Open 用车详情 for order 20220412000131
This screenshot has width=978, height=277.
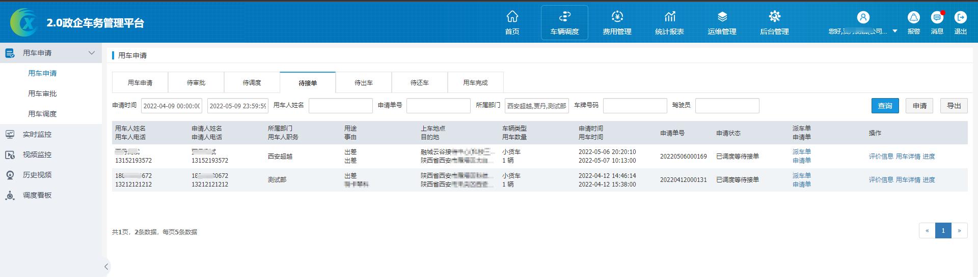(x=908, y=180)
